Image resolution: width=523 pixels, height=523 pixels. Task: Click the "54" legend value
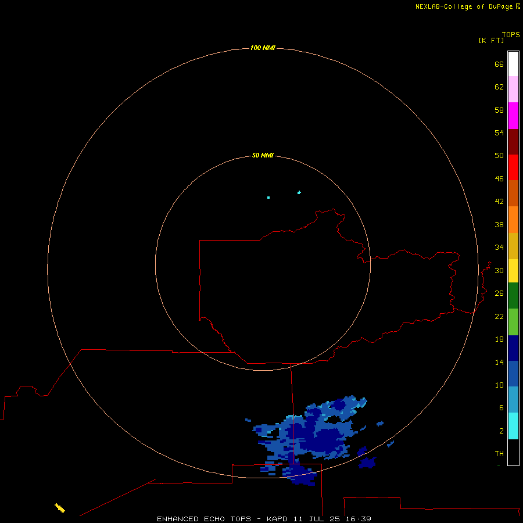pos(499,132)
